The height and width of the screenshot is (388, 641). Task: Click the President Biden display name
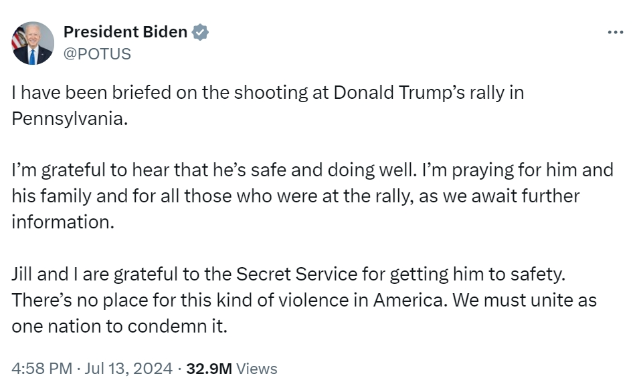pos(126,32)
